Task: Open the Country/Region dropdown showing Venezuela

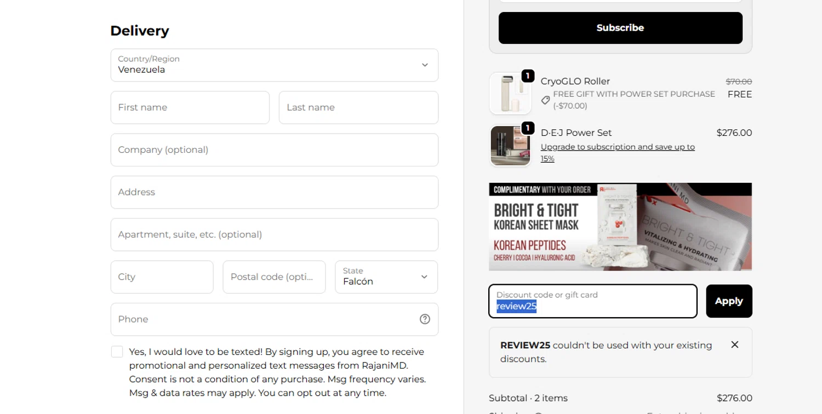Action: (x=275, y=65)
